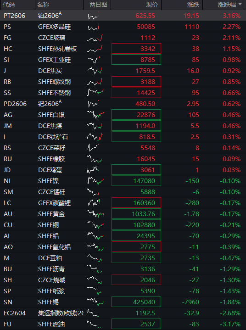This screenshot has width=246, height=330.
Task: Click the SHFE白银 two-day sparkline
Action: (x=95, y=115)
